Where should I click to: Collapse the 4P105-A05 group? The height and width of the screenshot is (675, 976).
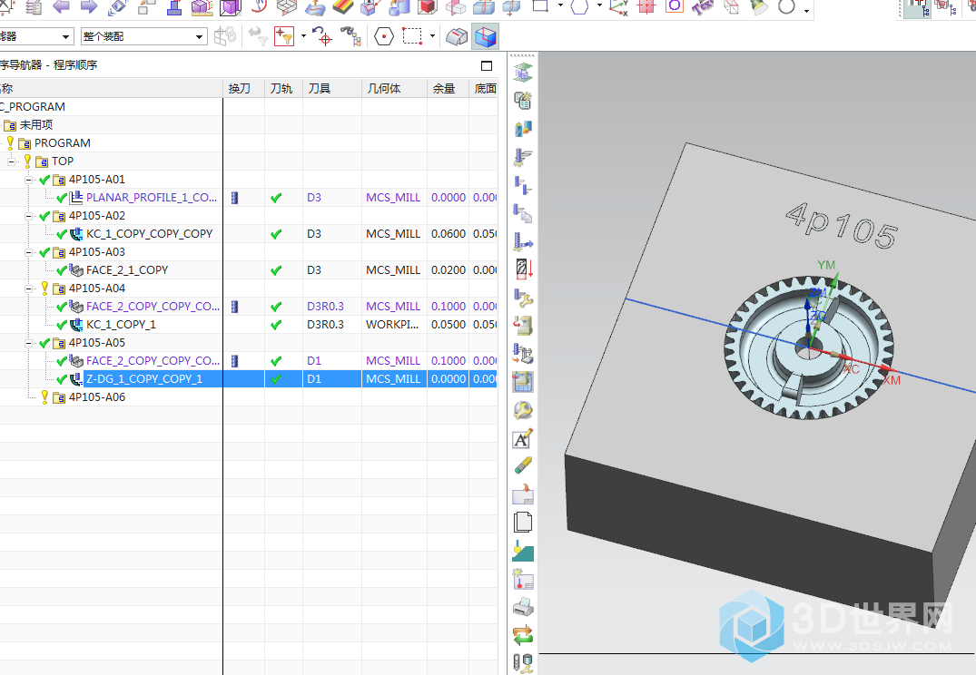click(29, 344)
